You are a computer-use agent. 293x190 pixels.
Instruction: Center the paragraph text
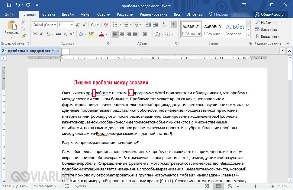[122, 34]
